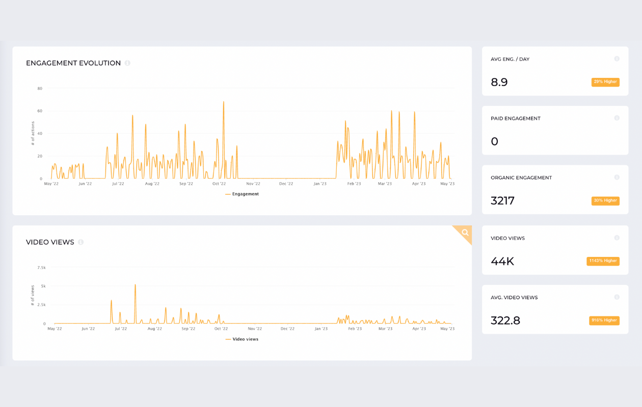Click info icon beside Video Views chart title
Screen dimensions: 642x407
[x=81, y=242]
